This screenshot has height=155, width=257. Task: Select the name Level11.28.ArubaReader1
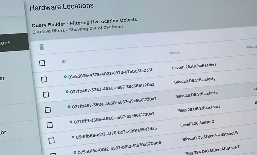pos(194,66)
